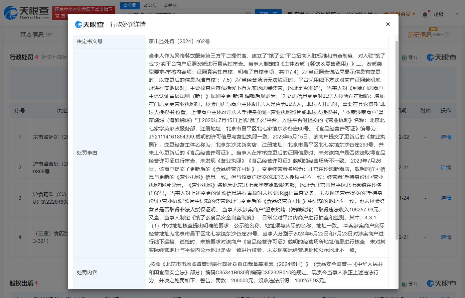Click the question mark help icon beside 历史信息
Image resolution: width=465 pixels, height=298 pixels.
[448, 34]
